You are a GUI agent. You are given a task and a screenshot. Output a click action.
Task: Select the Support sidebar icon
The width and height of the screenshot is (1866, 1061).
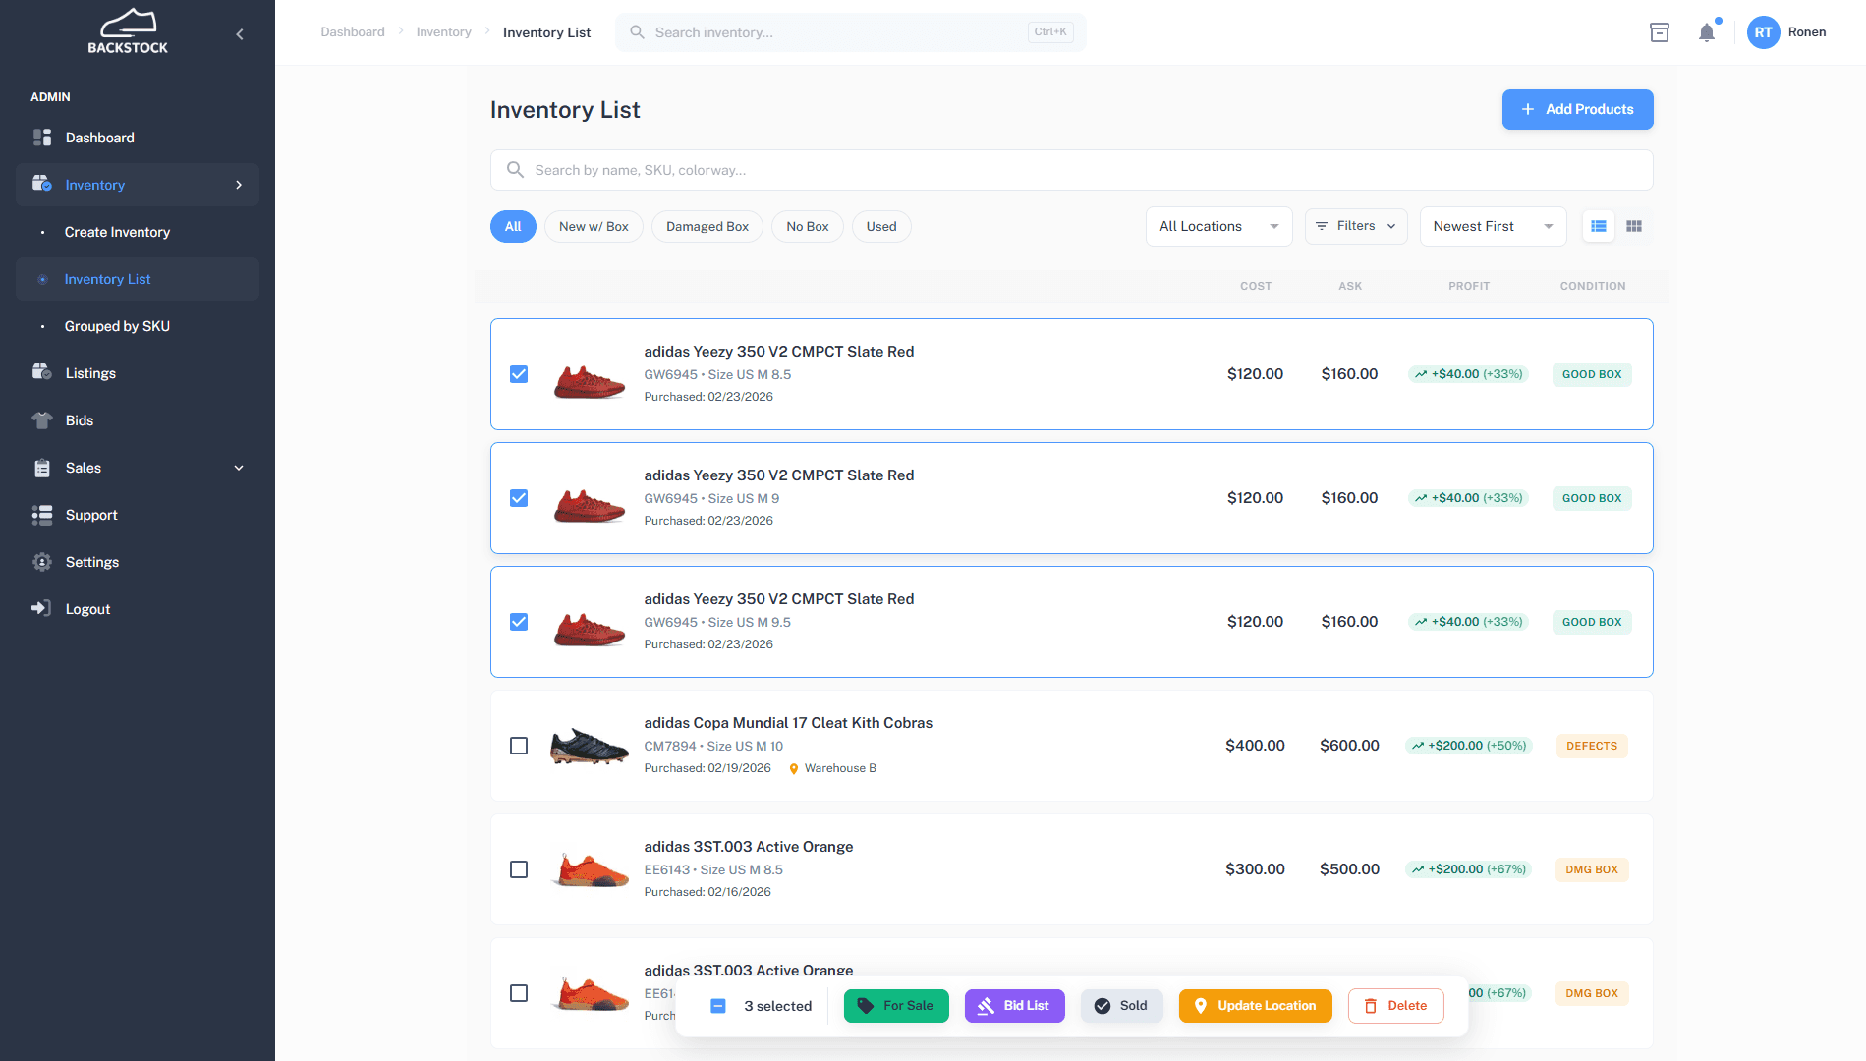click(43, 514)
